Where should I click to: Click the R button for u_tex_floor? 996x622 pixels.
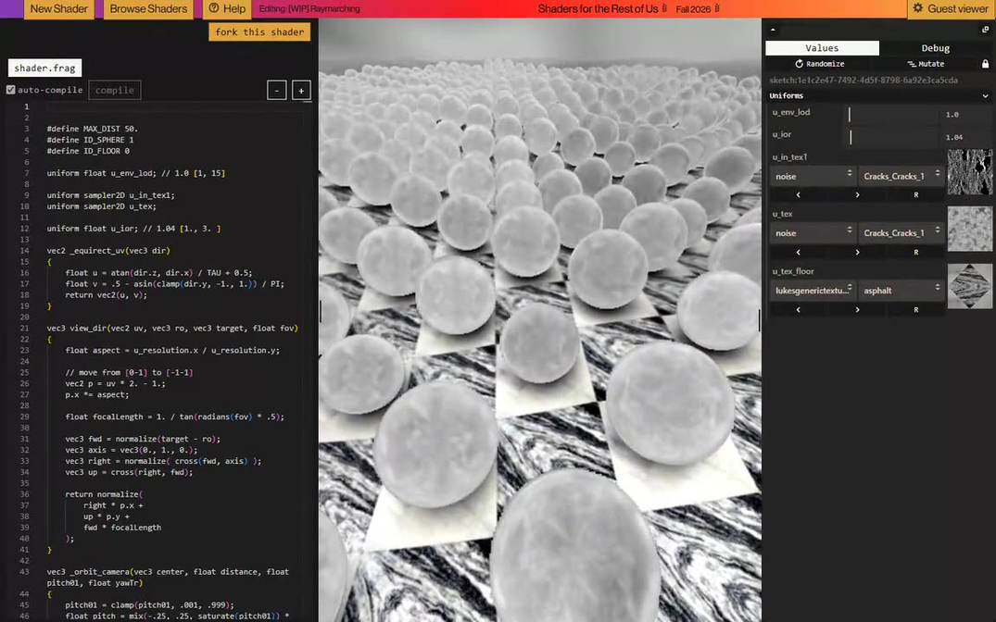[x=915, y=309]
